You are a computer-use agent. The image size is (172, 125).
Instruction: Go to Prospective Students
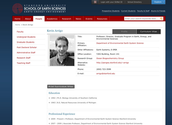click(111, 11)
